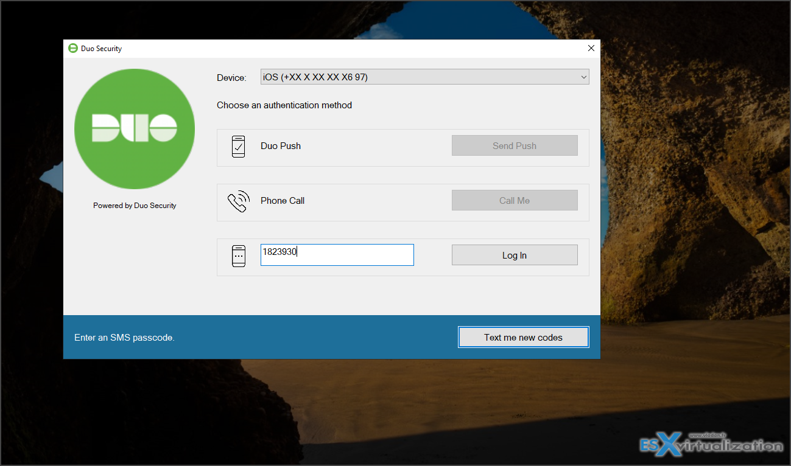Viewport: 791px width, 466px height.
Task: Click 'Choose an authentication method' text
Action: 284,105
